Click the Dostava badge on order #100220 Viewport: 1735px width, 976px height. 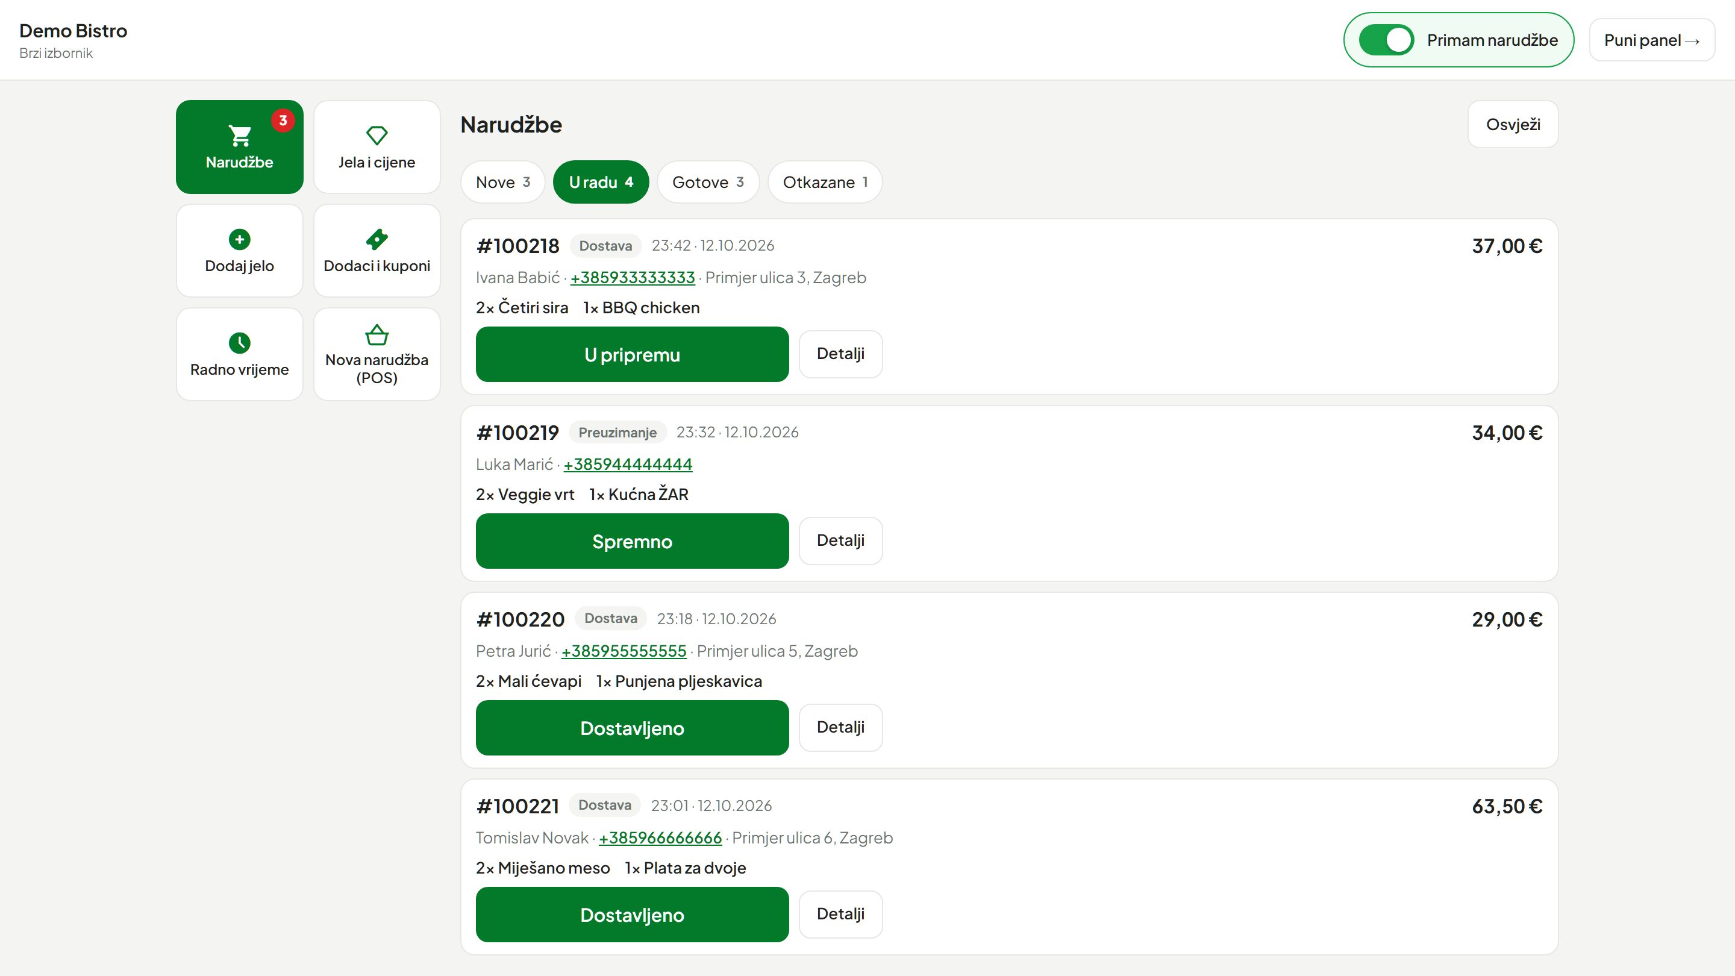[610, 618]
